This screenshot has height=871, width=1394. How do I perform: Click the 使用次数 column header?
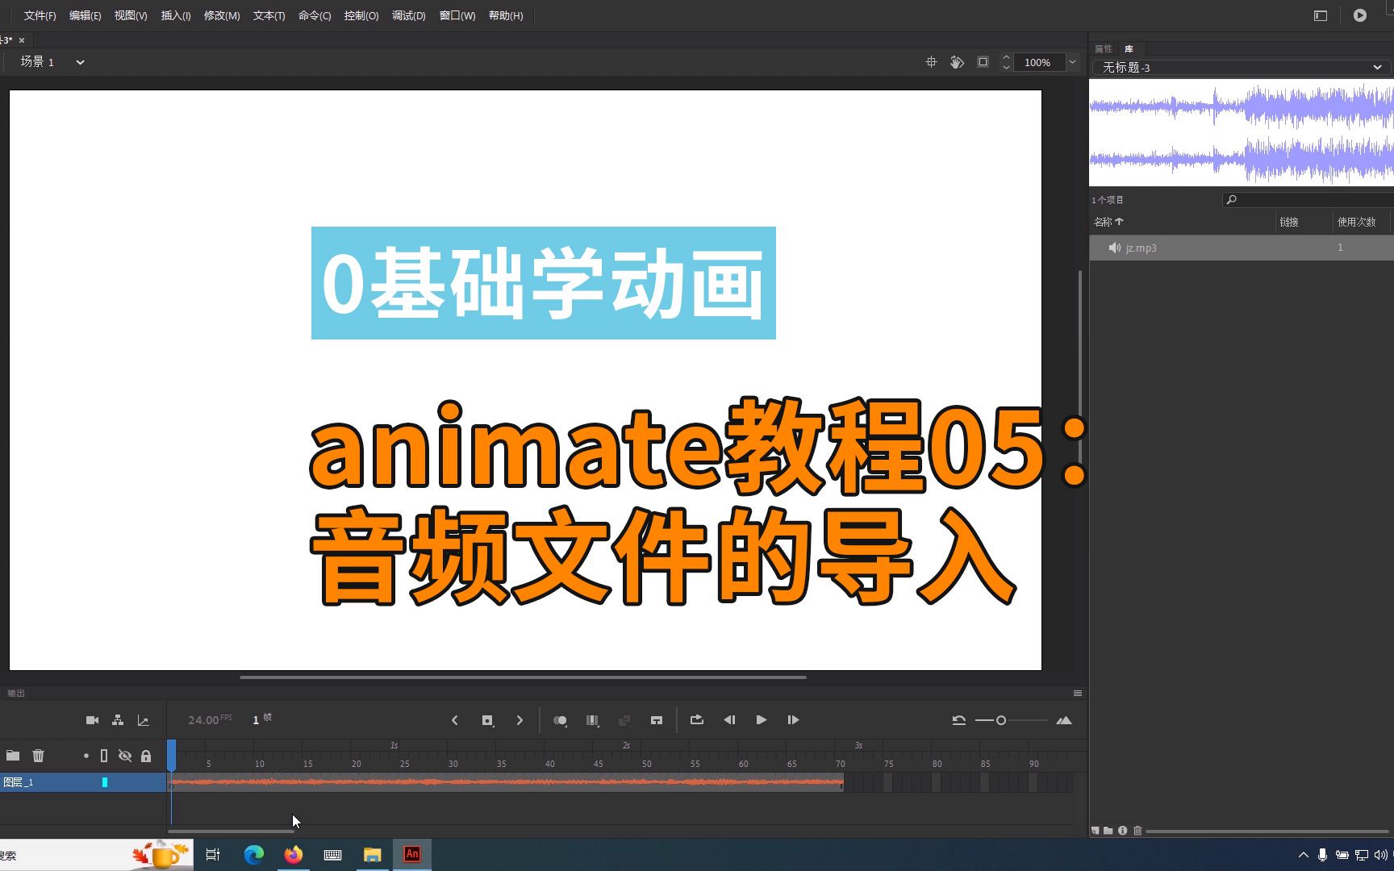tap(1357, 222)
